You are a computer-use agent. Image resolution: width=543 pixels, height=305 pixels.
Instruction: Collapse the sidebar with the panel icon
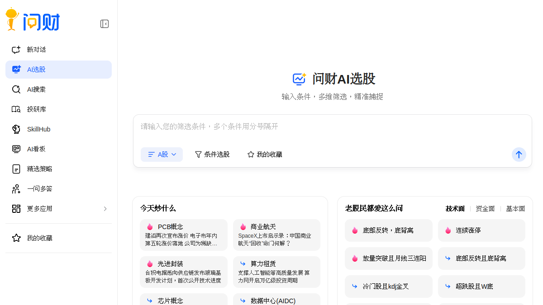(105, 24)
